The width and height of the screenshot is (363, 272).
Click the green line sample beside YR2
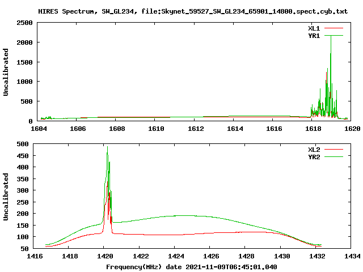(334, 157)
